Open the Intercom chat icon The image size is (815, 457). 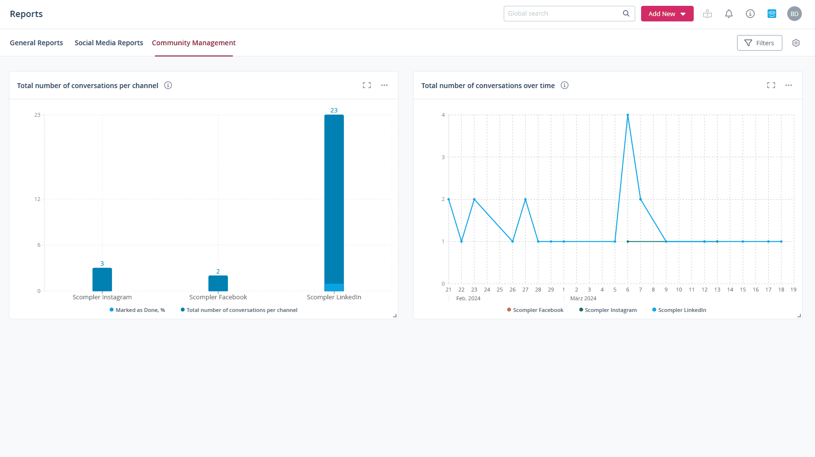pyautogui.click(x=772, y=14)
